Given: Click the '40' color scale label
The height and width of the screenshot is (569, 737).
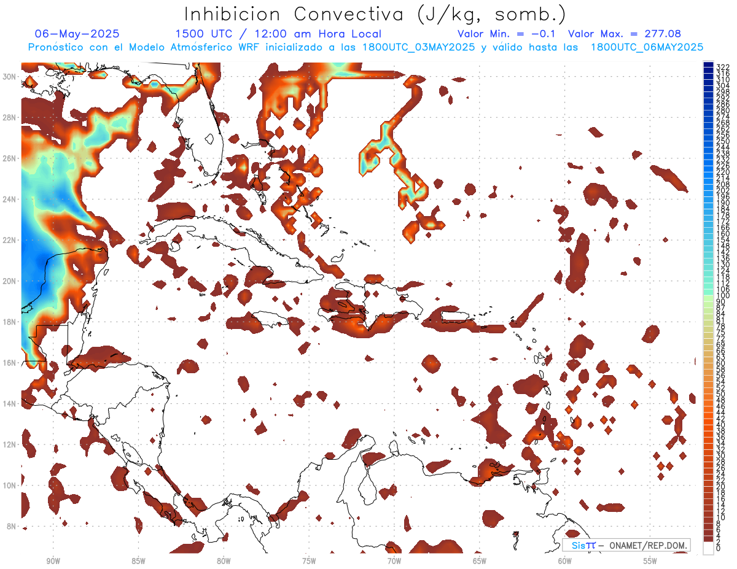Looking at the screenshot, I should click(x=721, y=425).
